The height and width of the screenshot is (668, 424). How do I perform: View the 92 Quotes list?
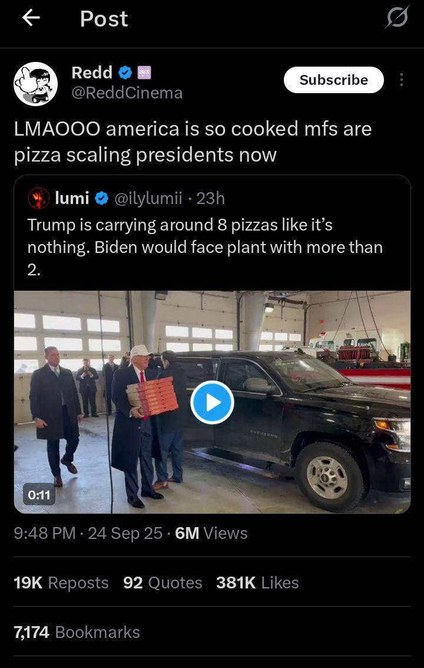(163, 583)
